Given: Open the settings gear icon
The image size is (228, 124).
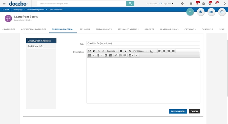Looking at the screenshot, I should tap(225, 4).
